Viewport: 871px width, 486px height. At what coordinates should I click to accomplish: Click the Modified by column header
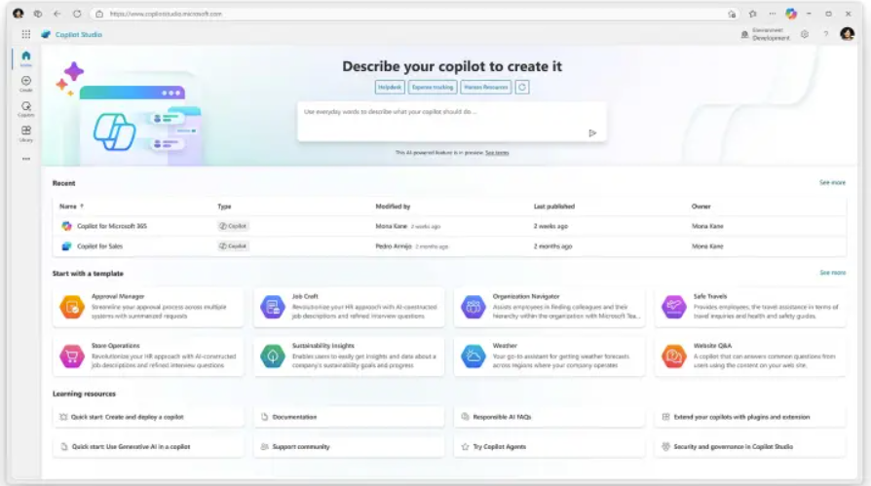click(393, 206)
